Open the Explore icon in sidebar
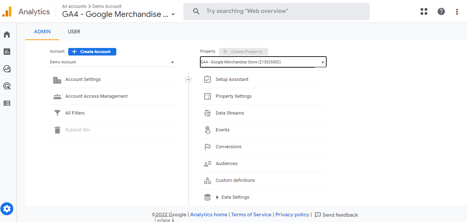The height and width of the screenshot is (222, 467). pyautogui.click(x=7, y=69)
